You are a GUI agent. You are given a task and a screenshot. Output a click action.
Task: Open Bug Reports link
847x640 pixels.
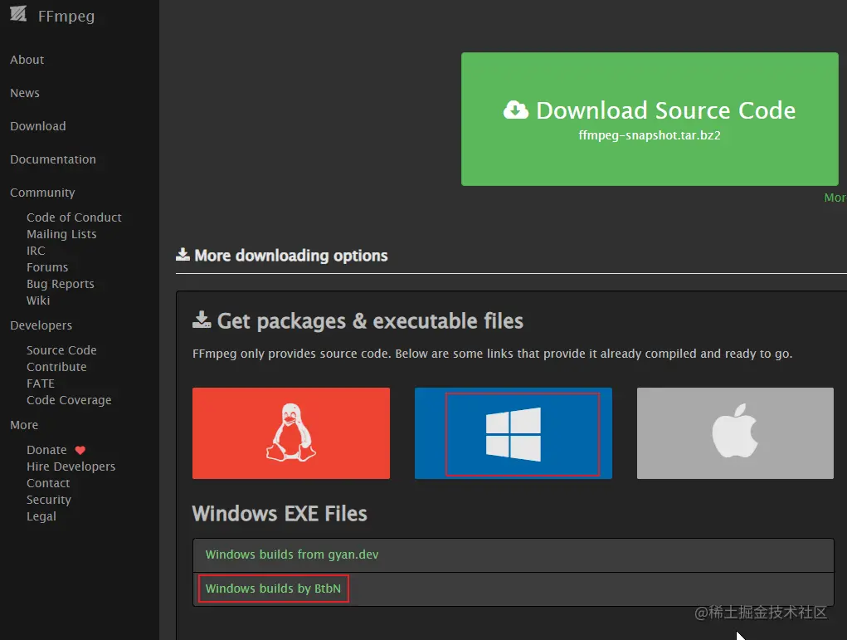click(x=61, y=284)
